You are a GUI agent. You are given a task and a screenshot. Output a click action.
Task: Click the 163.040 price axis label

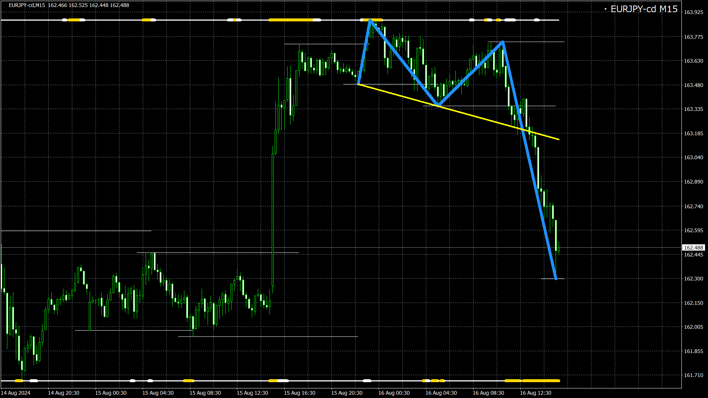coord(693,157)
